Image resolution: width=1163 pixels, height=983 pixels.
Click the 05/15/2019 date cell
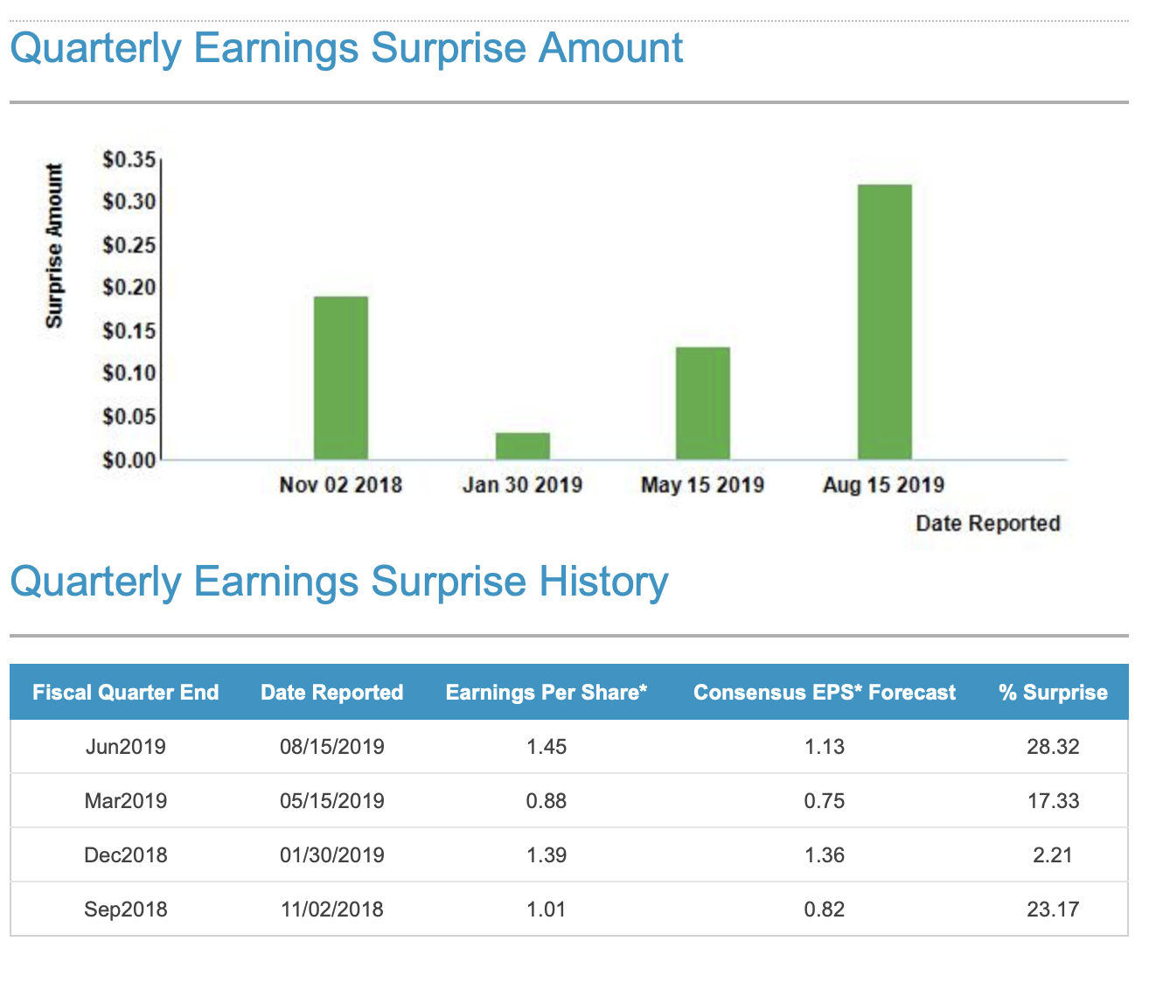tap(332, 801)
